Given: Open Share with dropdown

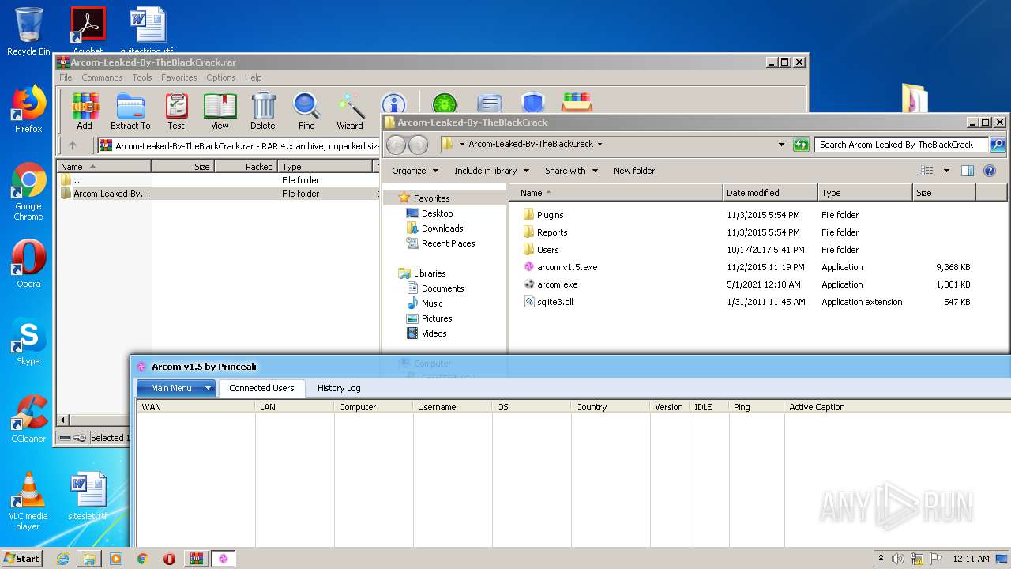Looking at the screenshot, I should [x=571, y=171].
